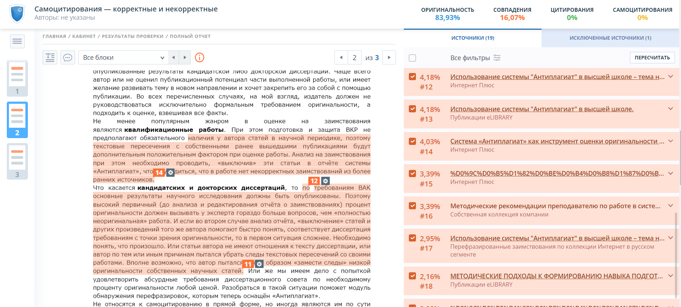The image size is (681, 307).
Task: Open the "Все блоки" dropdown
Action: point(123,58)
